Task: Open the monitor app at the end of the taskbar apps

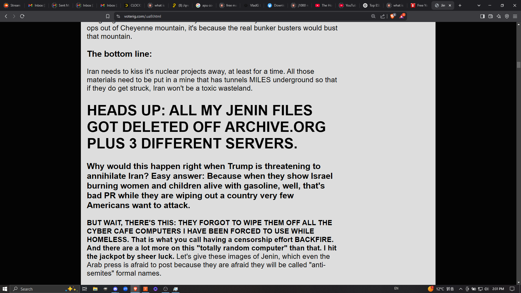Action: (176, 289)
